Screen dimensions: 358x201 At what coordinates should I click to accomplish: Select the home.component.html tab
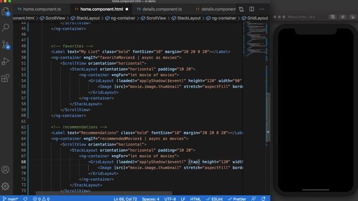[x=102, y=9]
